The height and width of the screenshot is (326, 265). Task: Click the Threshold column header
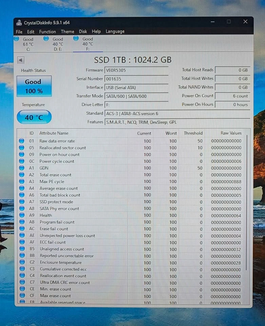pos(193,133)
